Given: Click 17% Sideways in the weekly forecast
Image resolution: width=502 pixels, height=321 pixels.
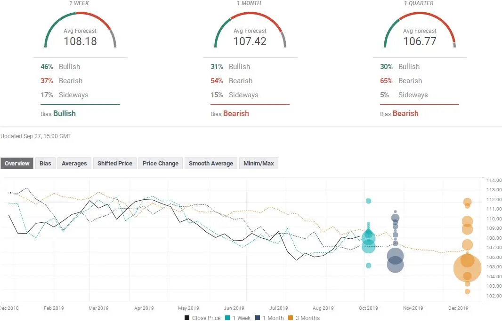Looking at the screenshot, I should [65, 95].
